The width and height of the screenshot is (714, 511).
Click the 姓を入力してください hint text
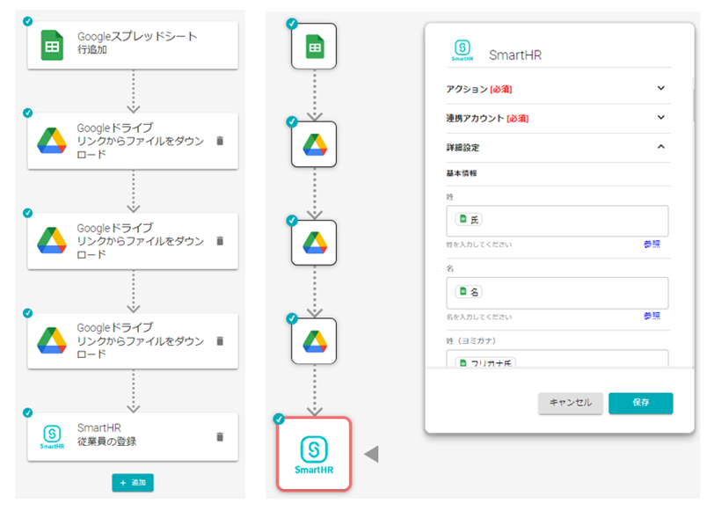tap(478, 245)
